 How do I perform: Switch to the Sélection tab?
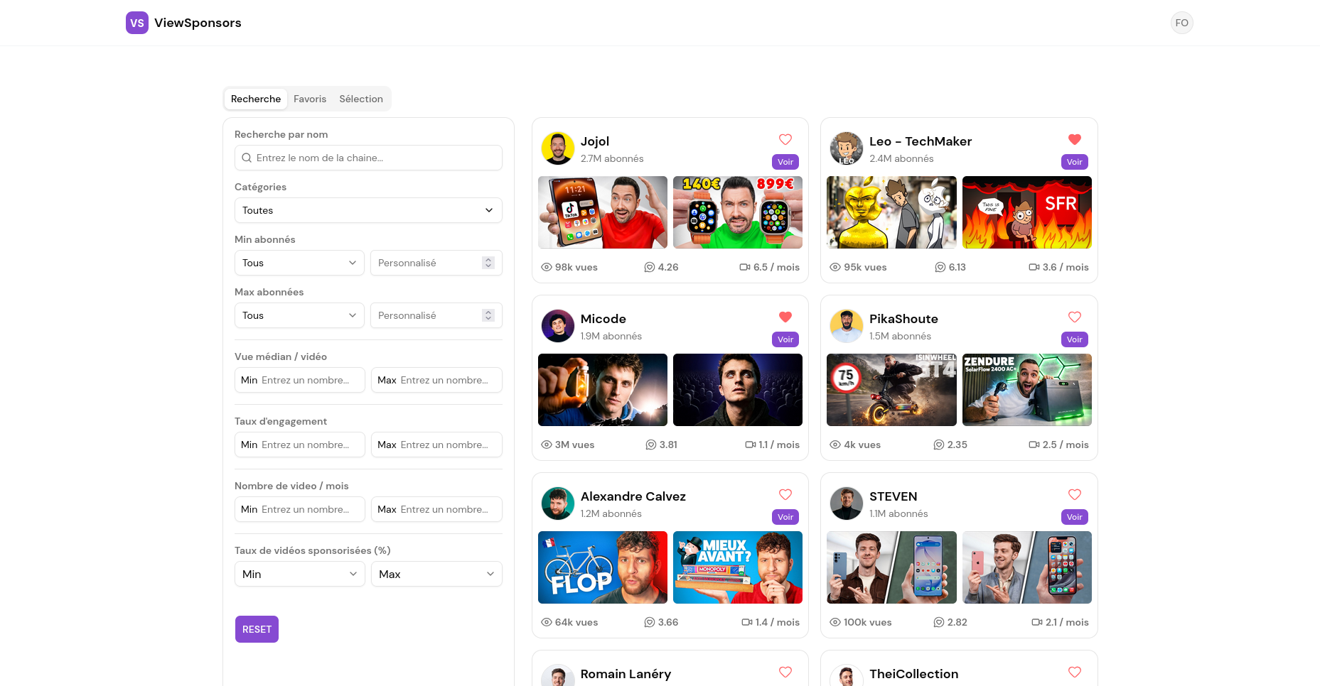pyautogui.click(x=361, y=99)
